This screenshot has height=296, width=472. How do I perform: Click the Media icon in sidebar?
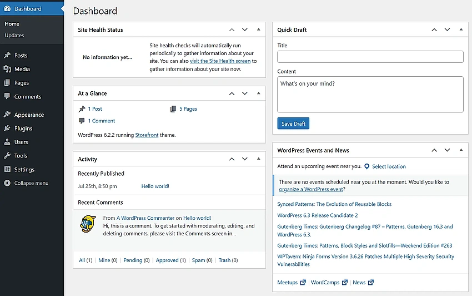7,69
